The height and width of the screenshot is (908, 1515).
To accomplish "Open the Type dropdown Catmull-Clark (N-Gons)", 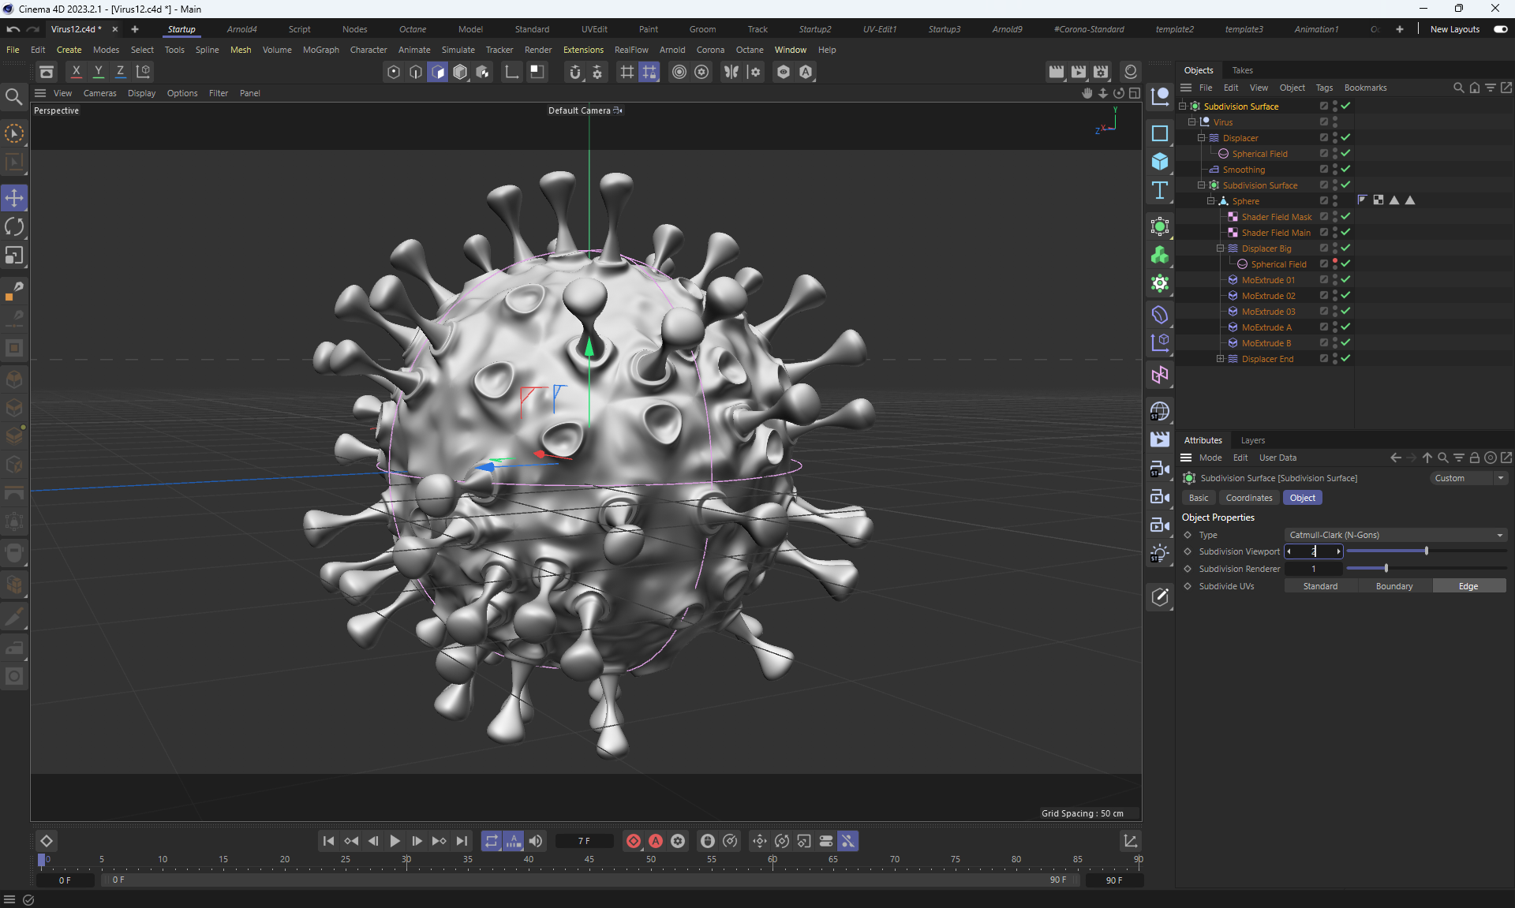I will (1395, 535).
